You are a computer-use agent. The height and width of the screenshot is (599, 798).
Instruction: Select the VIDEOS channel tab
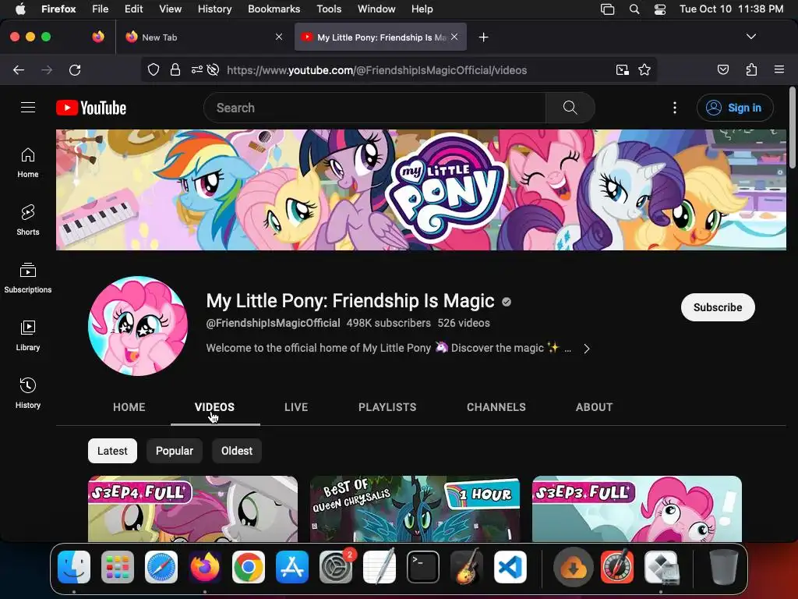point(215,407)
